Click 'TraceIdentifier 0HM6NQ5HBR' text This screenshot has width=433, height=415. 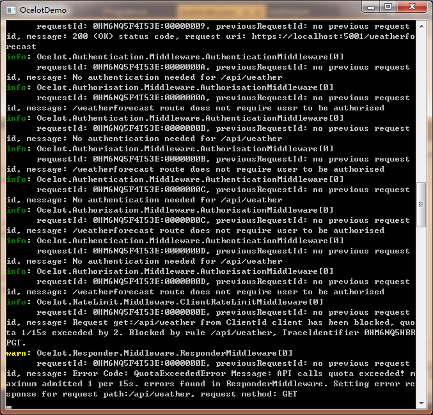click(349, 333)
